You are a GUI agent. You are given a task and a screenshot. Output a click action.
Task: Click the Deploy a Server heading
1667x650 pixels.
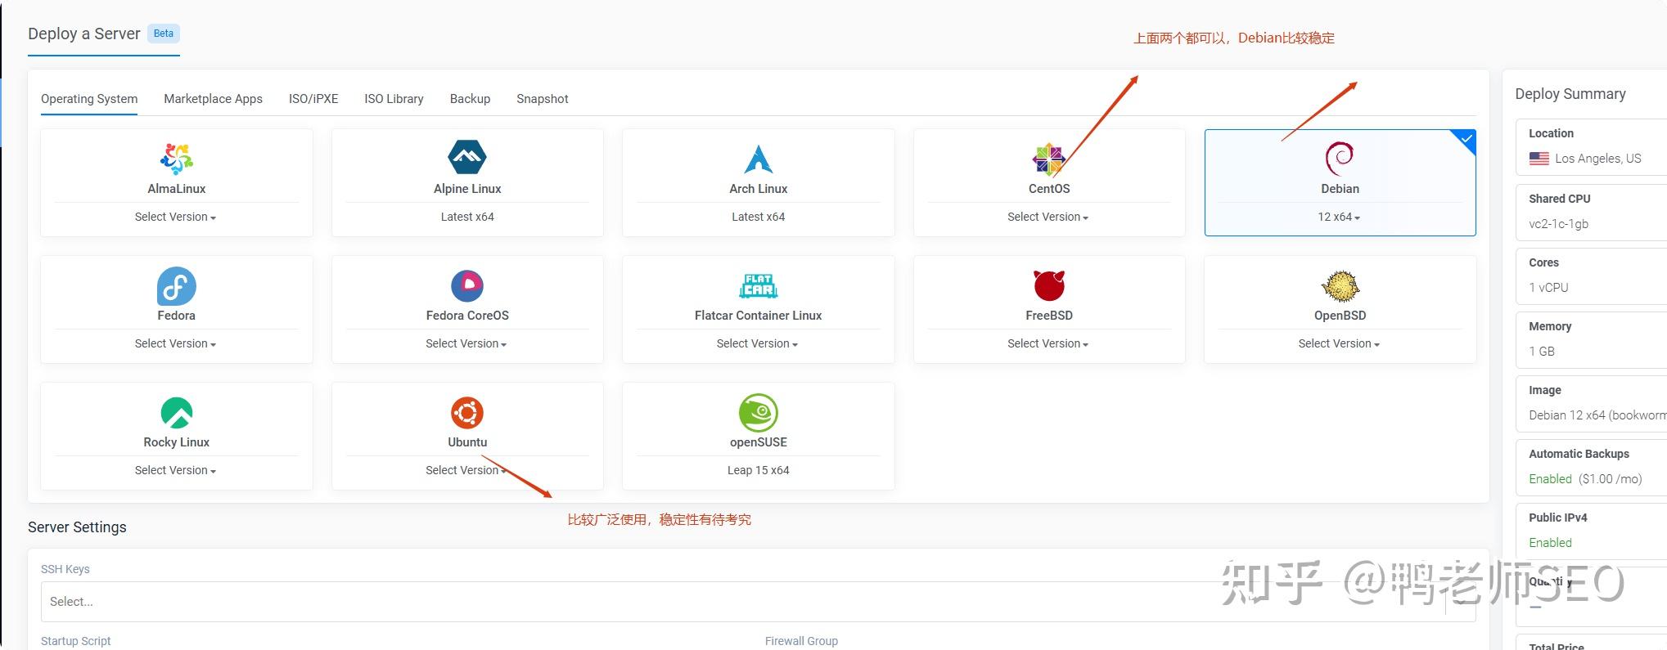tap(84, 34)
